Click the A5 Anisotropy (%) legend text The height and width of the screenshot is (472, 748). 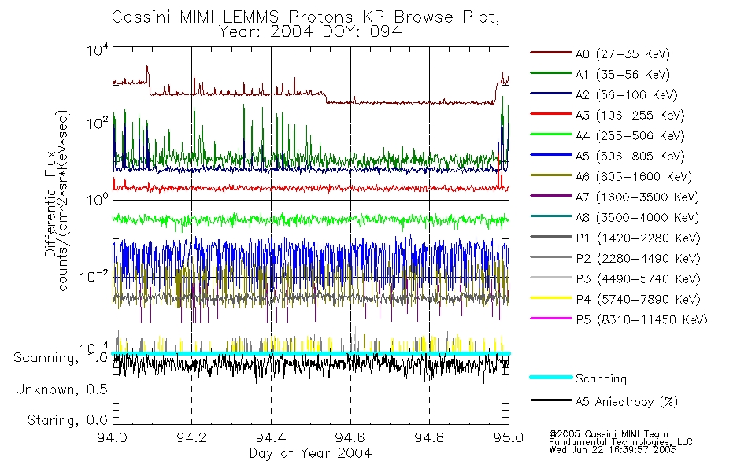point(627,402)
